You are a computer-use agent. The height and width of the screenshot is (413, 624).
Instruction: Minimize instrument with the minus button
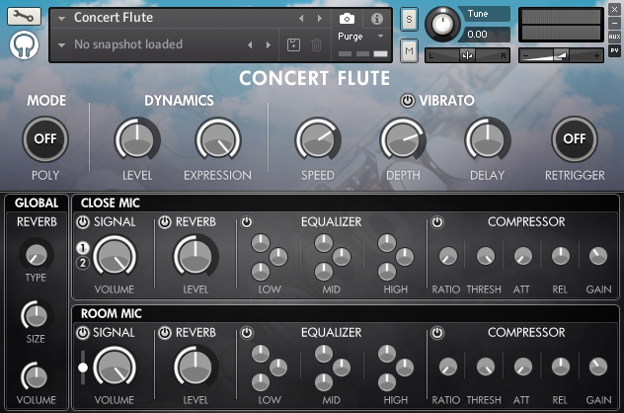click(614, 23)
